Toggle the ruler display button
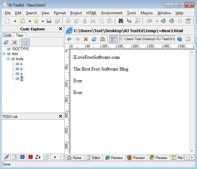 click(x=113, y=39)
